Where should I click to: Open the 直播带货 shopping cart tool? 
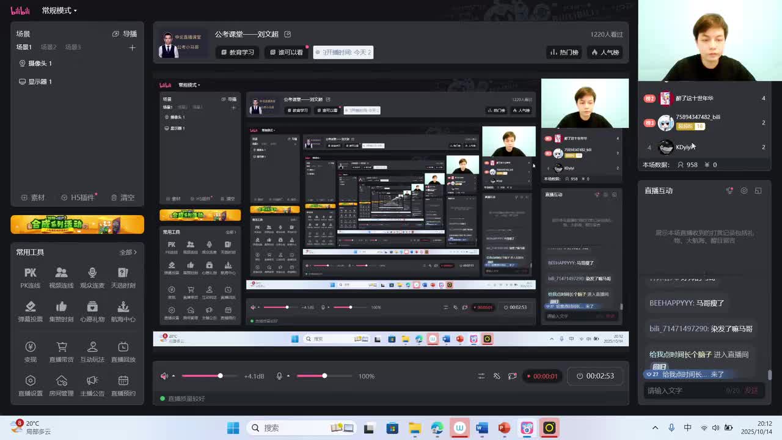(x=61, y=351)
